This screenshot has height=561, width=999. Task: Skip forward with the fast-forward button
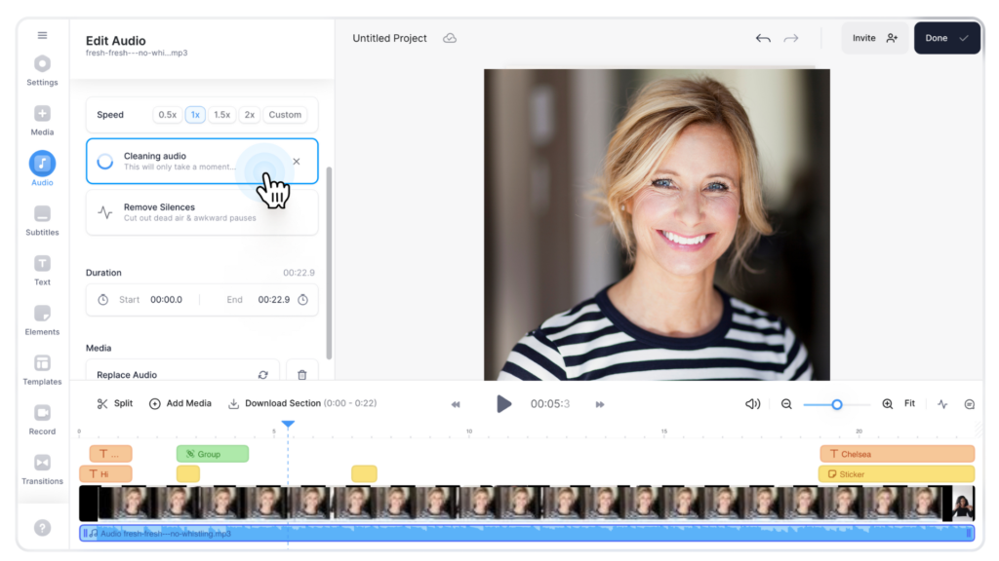click(600, 404)
